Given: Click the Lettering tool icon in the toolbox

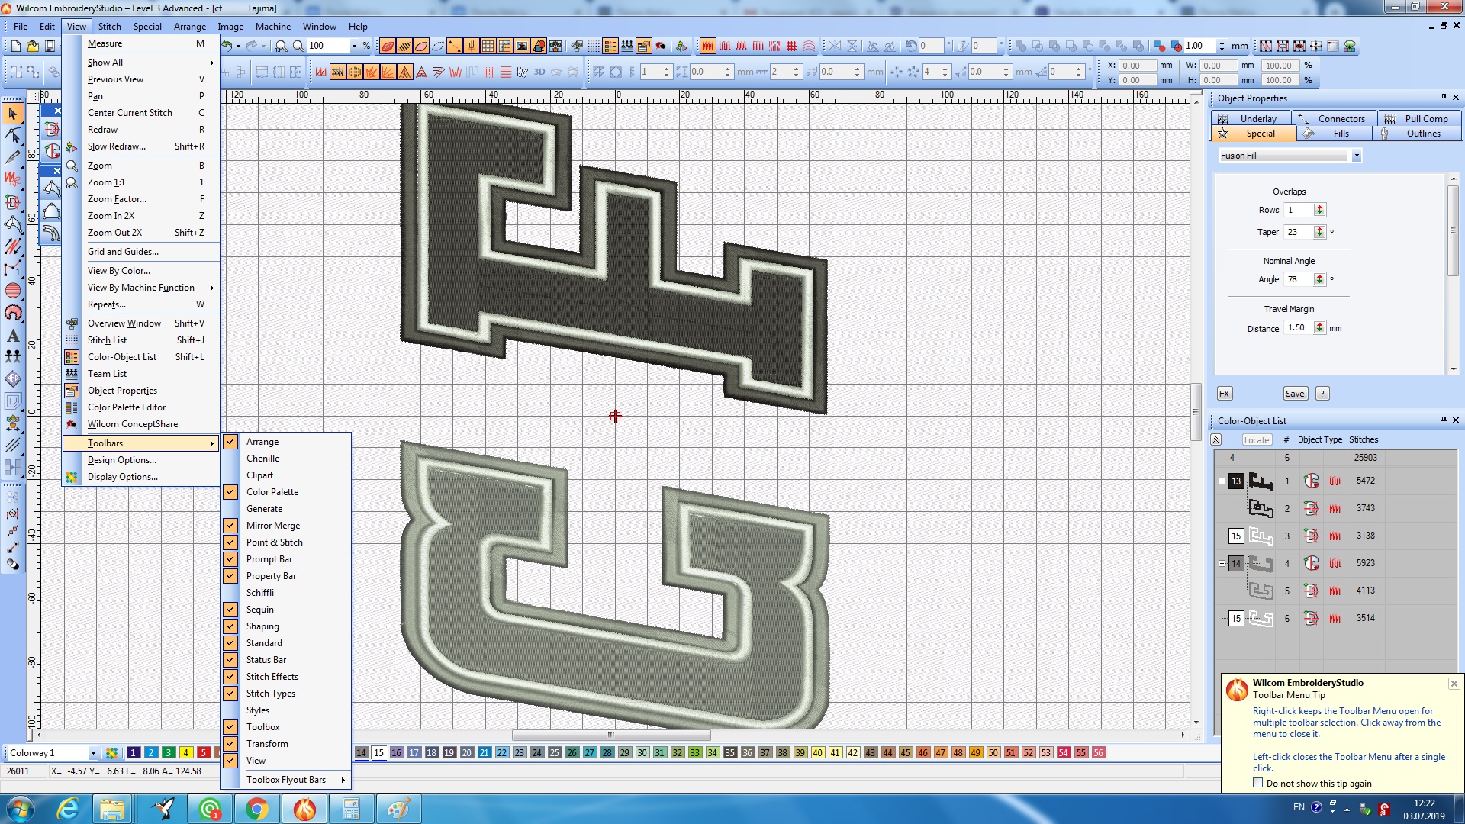Looking at the screenshot, I should coord(13,335).
